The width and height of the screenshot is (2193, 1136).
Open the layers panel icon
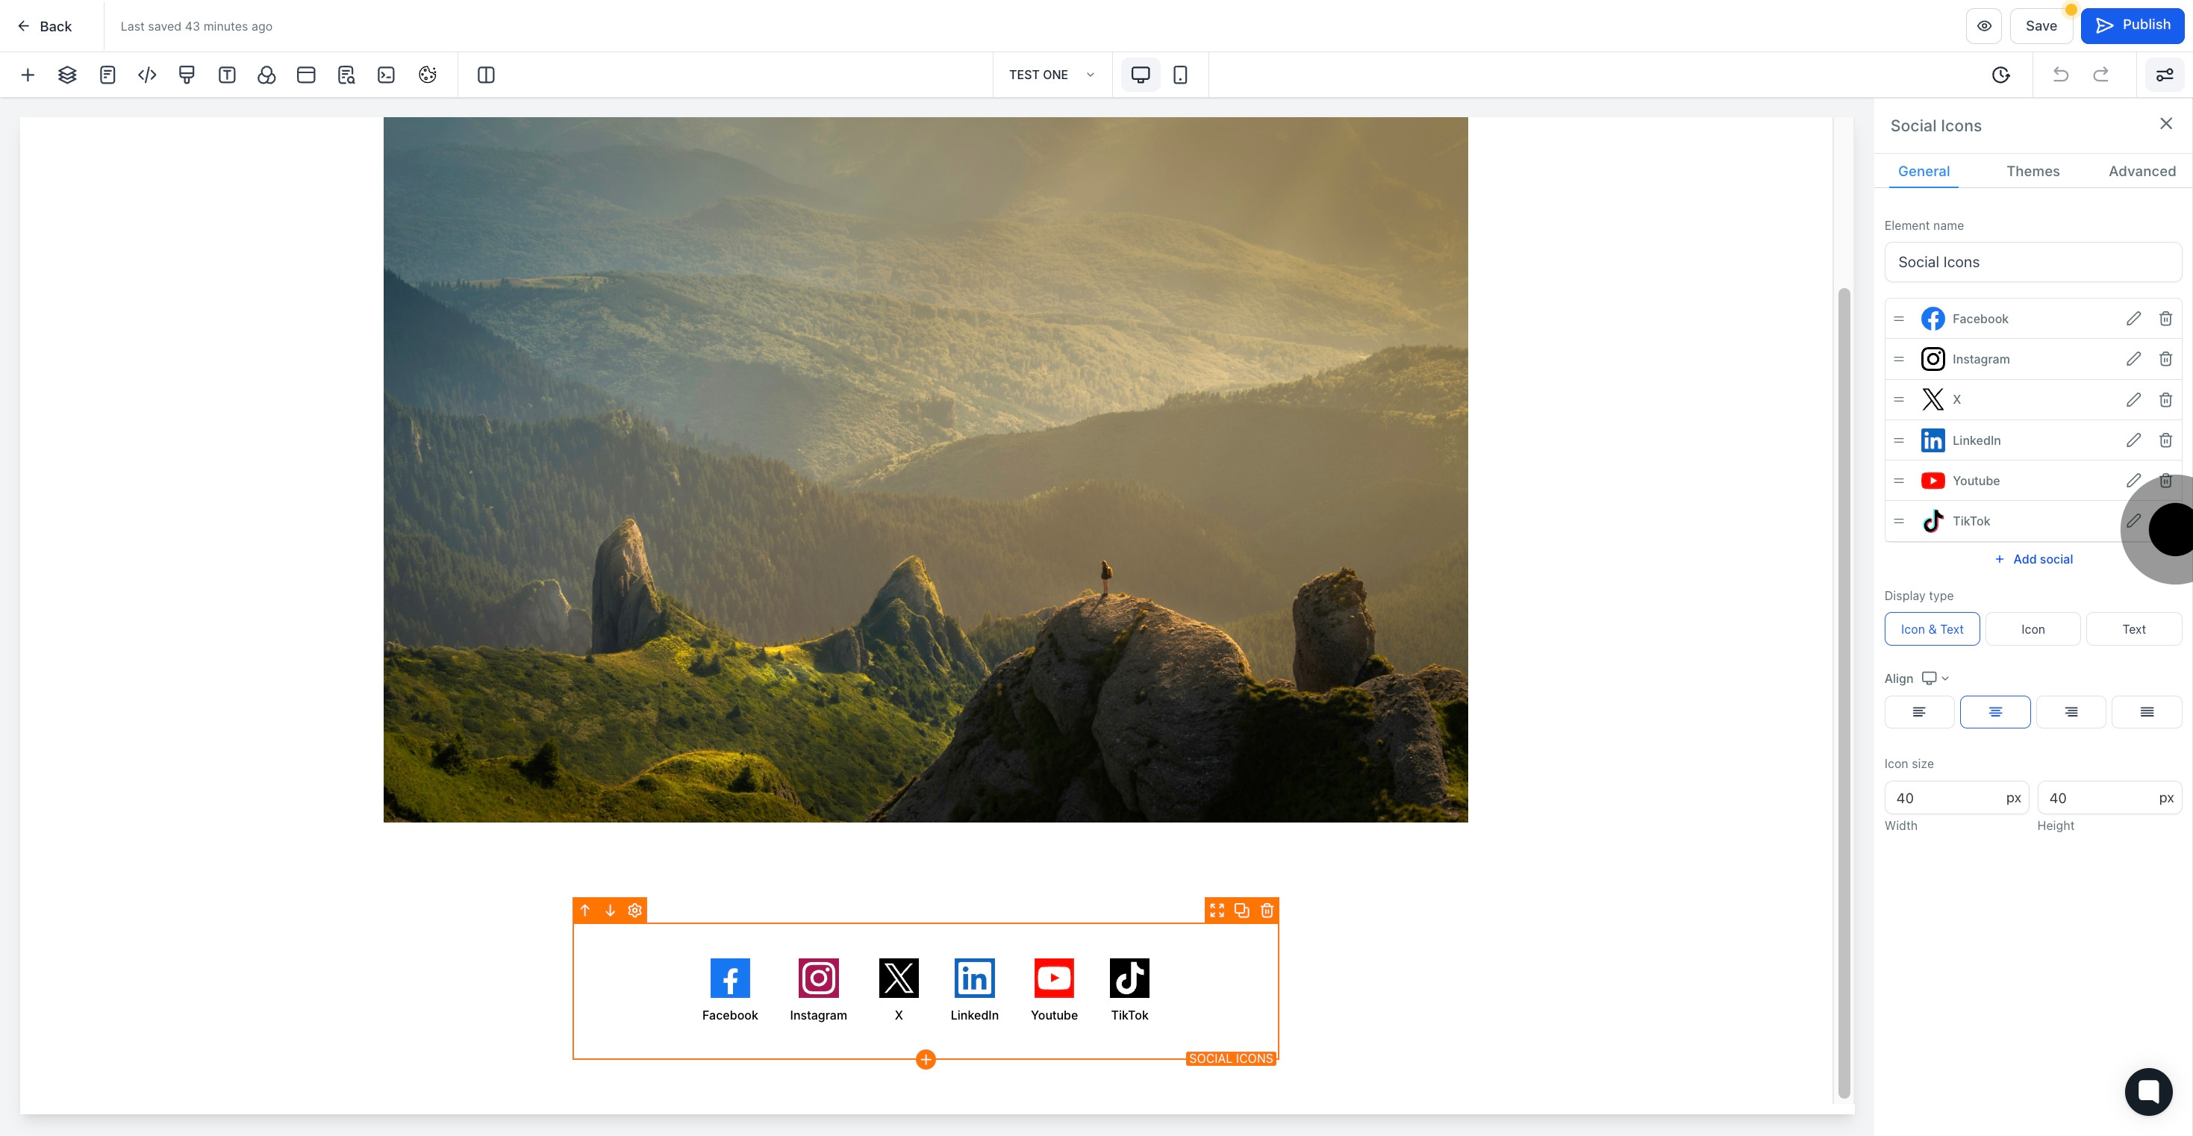point(67,75)
